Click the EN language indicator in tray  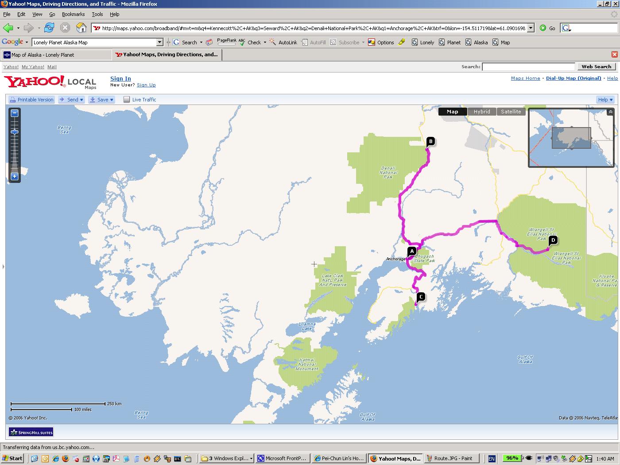click(x=492, y=459)
